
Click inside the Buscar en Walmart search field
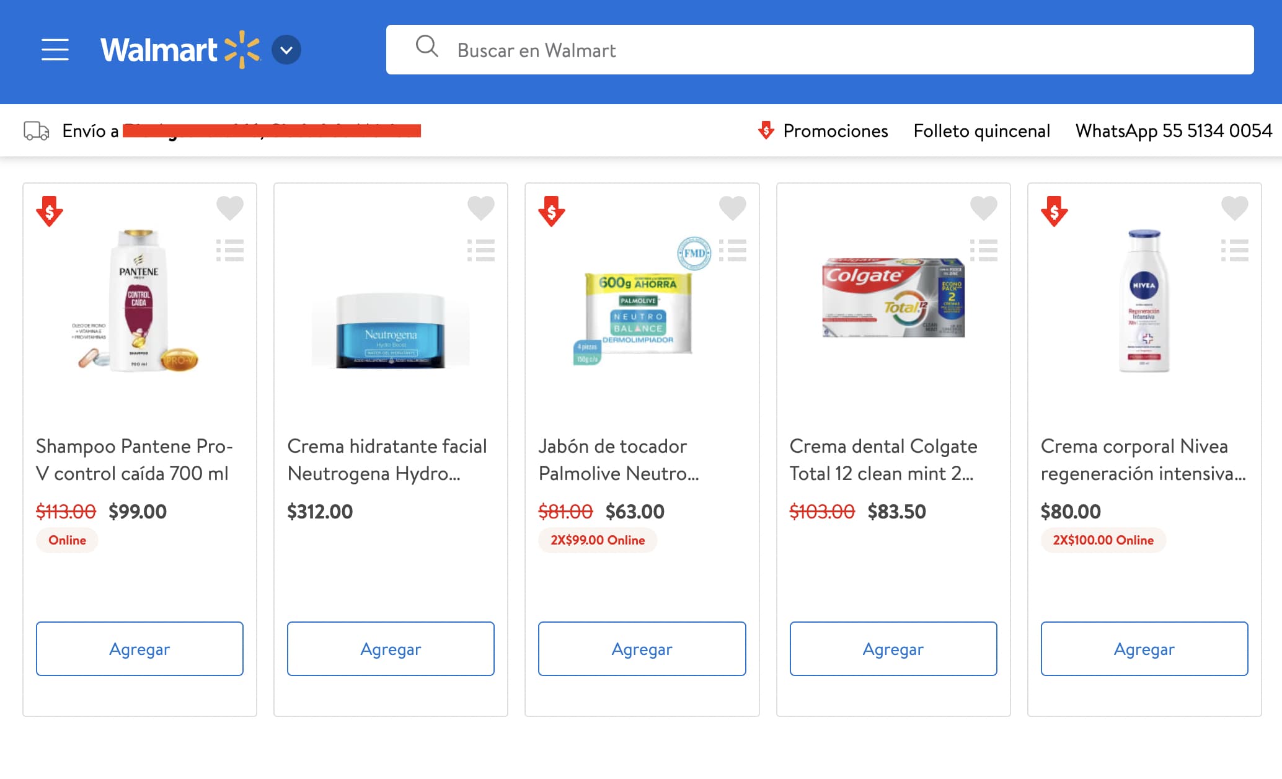[620, 50]
